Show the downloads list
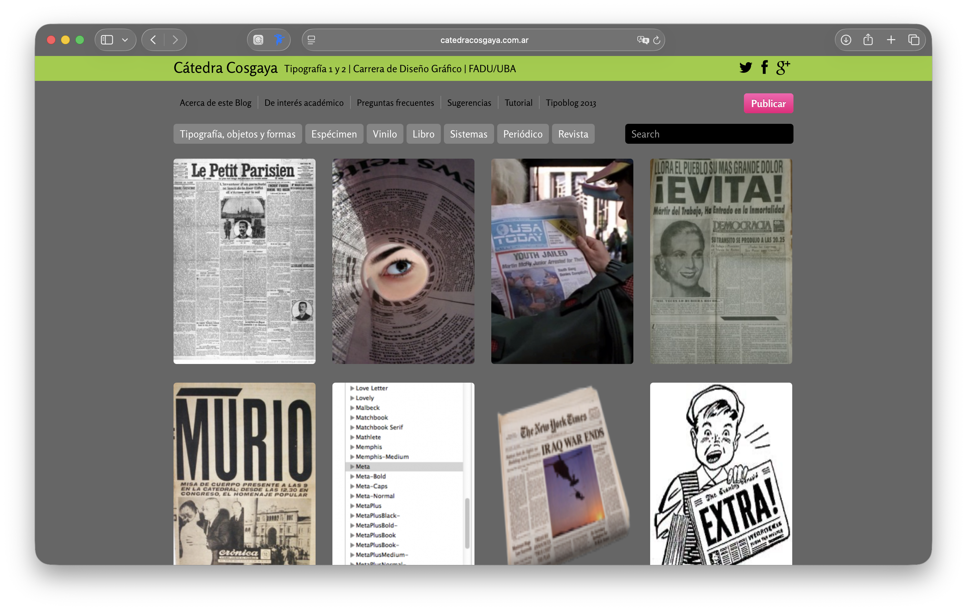Viewport: 967px width, 611px height. click(846, 40)
